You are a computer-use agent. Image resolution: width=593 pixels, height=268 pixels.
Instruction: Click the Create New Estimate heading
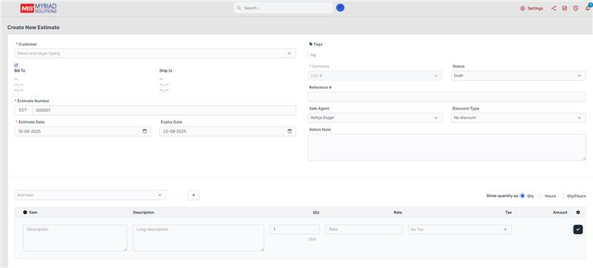[x=33, y=27]
